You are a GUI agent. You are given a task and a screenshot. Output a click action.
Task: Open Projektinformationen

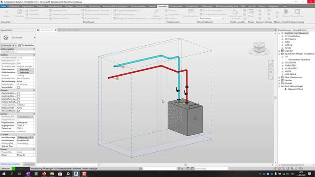tap(36, 18)
